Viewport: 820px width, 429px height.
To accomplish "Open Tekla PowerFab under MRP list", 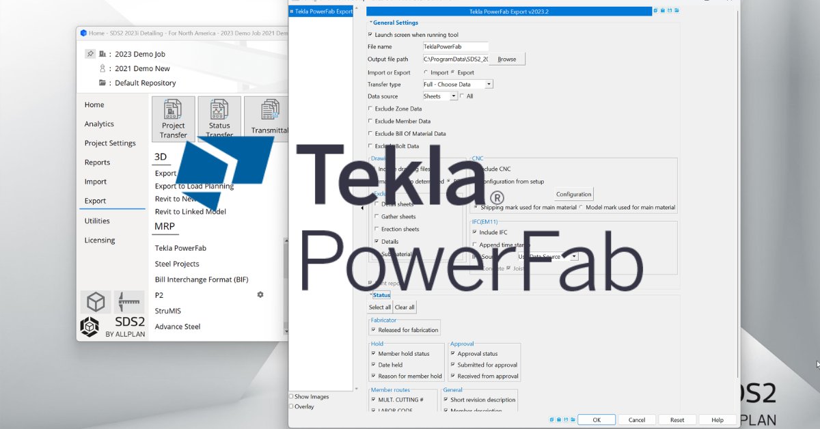I will [180, 248].
